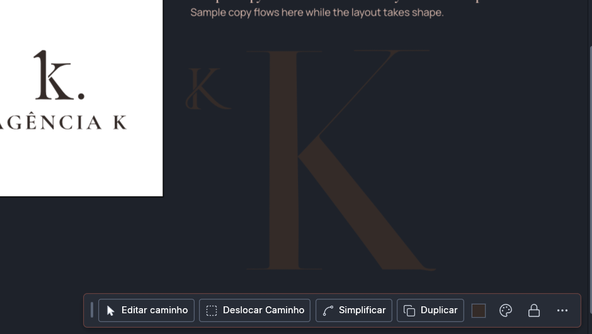Open the color palette icon

[x=506, y=311]
